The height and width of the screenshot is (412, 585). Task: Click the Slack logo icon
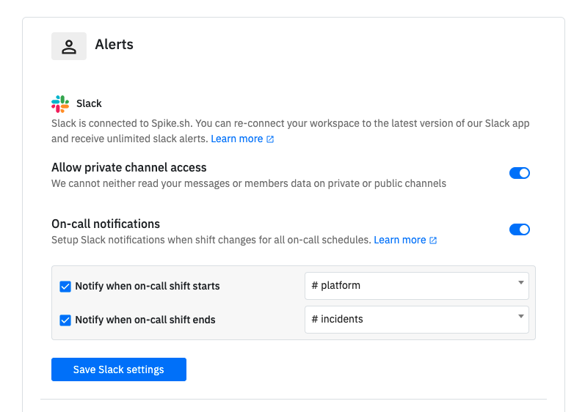60,103
